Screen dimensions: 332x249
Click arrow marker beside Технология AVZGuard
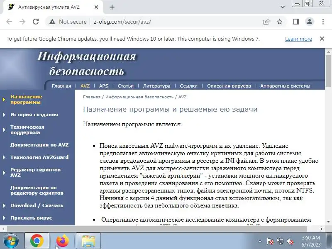(x=4, y=157)
